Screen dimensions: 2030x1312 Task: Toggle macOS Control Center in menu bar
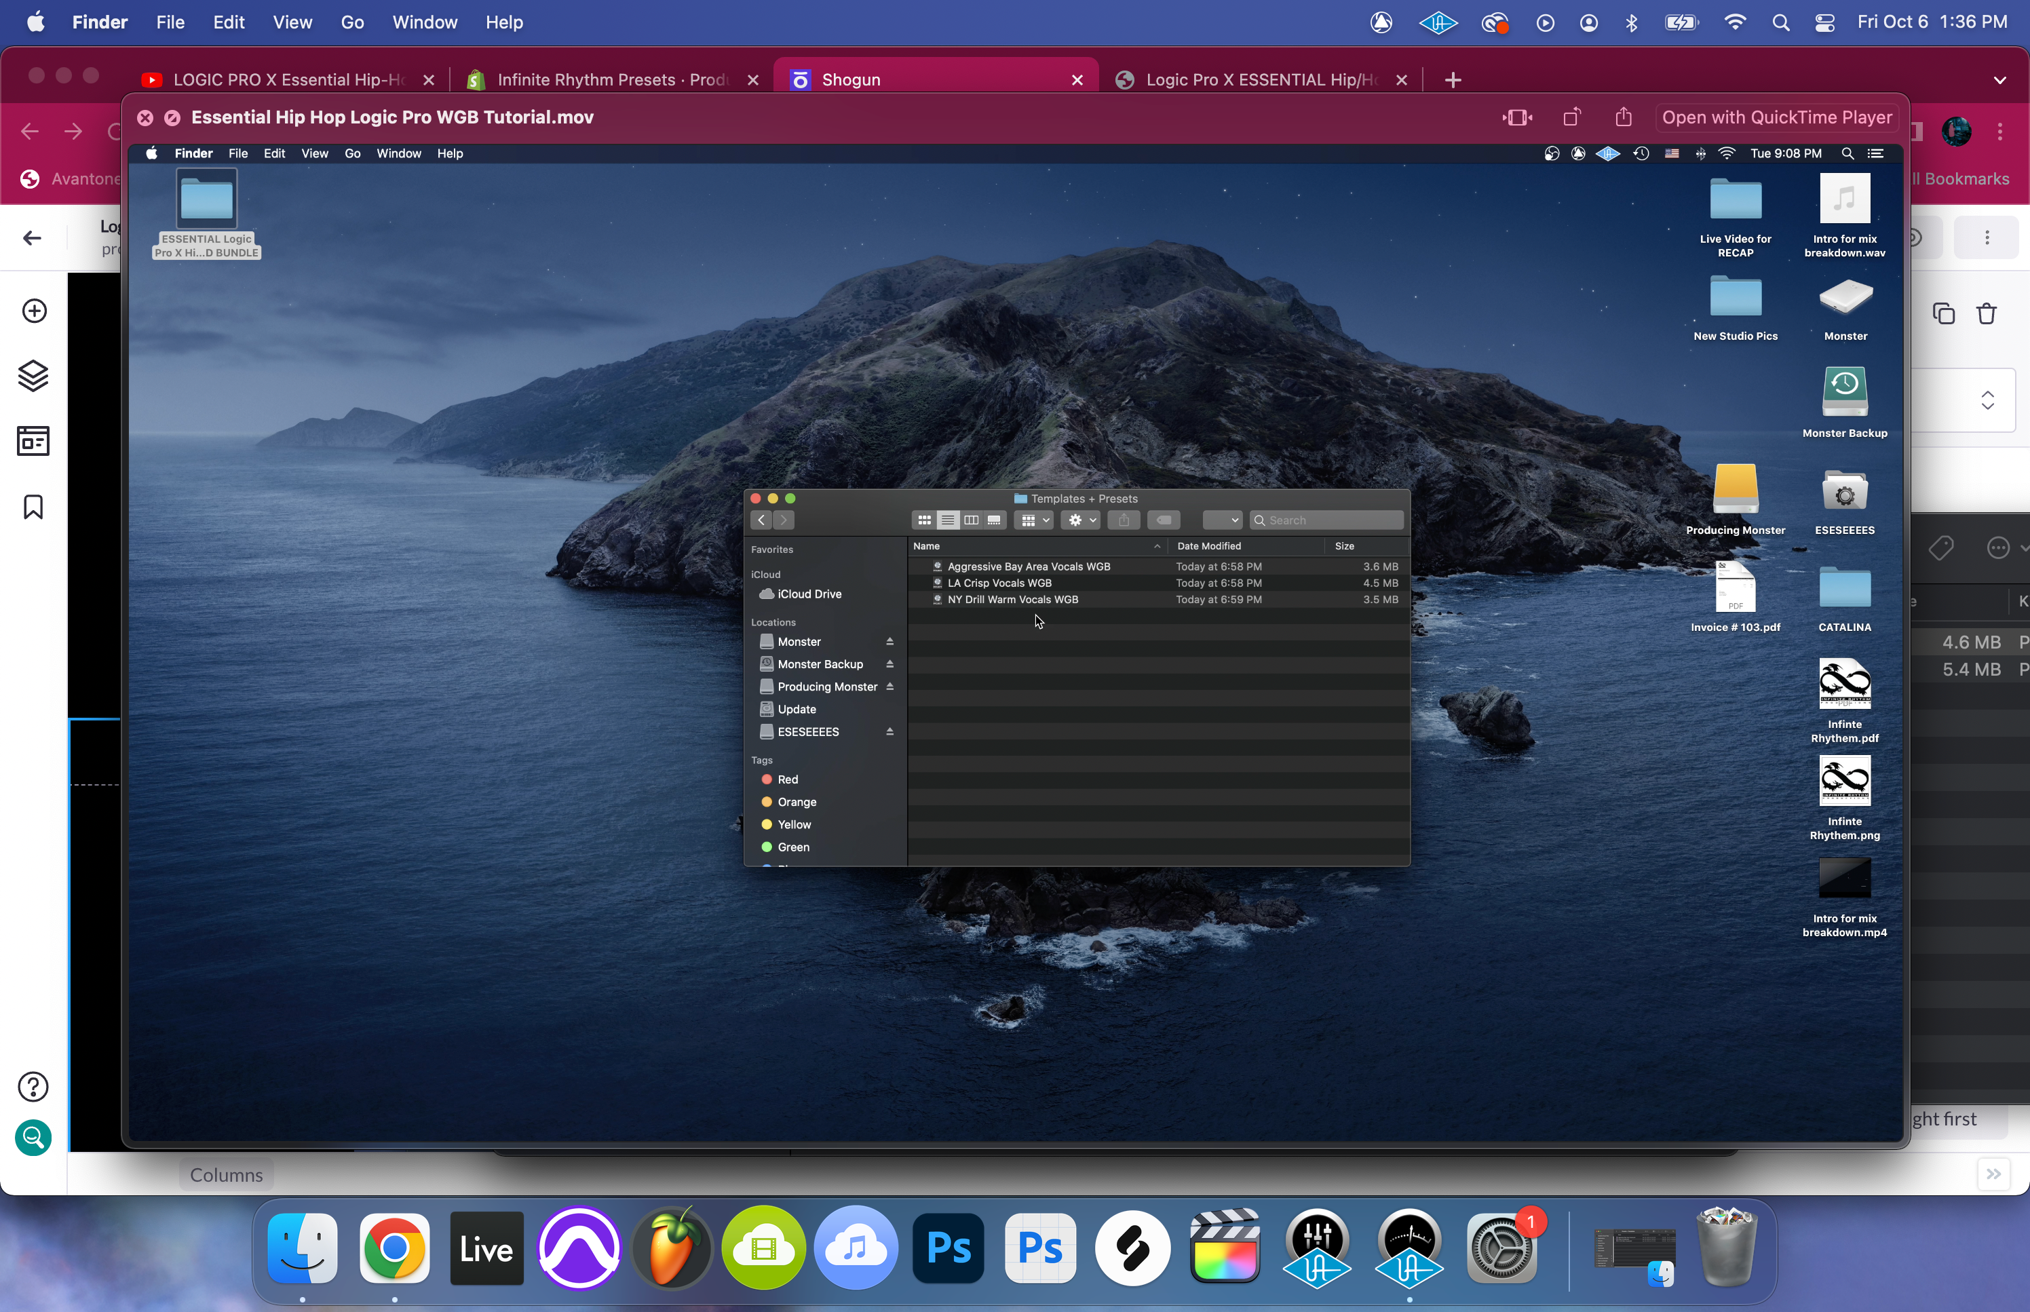(x=1824, y=23)
